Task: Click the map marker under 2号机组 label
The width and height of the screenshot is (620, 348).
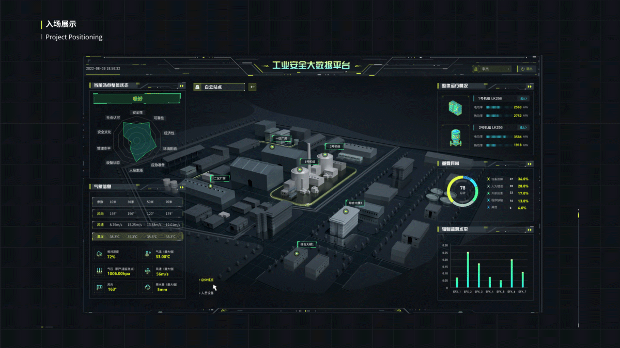Action: (x=325, y=154)
